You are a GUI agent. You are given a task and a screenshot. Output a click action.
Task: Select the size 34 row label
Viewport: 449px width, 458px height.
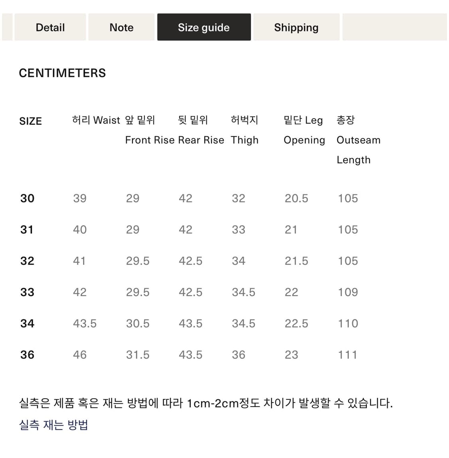pos(27,323)
